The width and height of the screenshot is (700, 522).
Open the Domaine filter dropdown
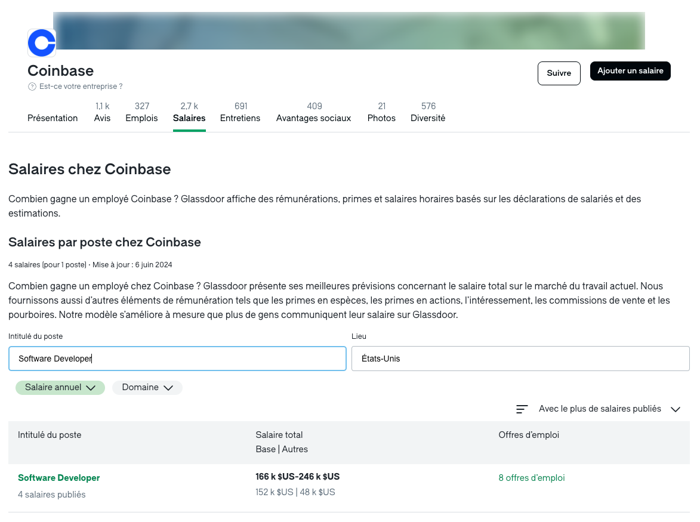147,388
